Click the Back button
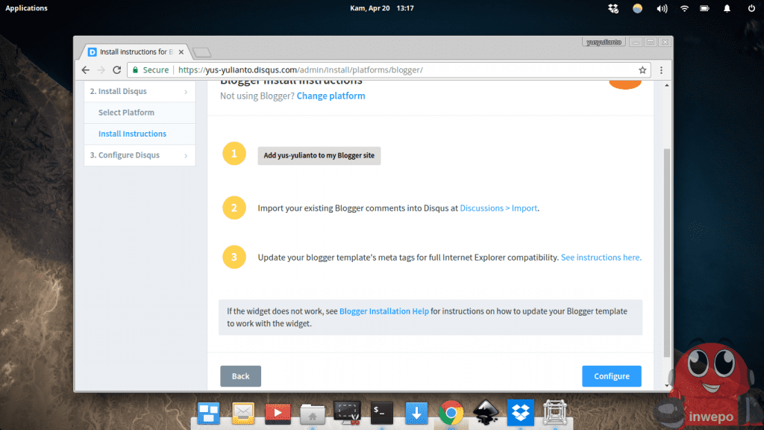 [241, 376]
